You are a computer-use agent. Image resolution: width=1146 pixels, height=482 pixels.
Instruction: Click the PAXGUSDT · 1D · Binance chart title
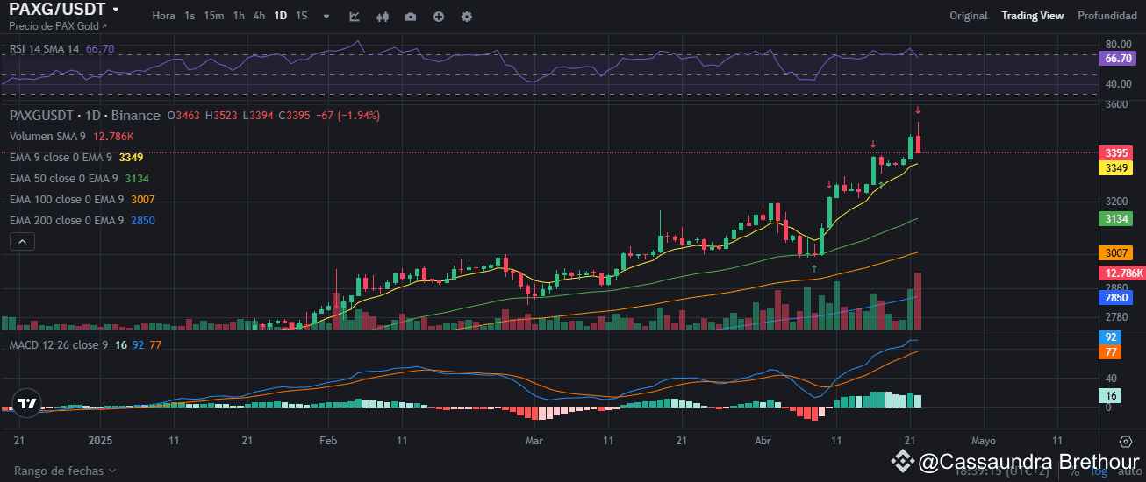85,116
